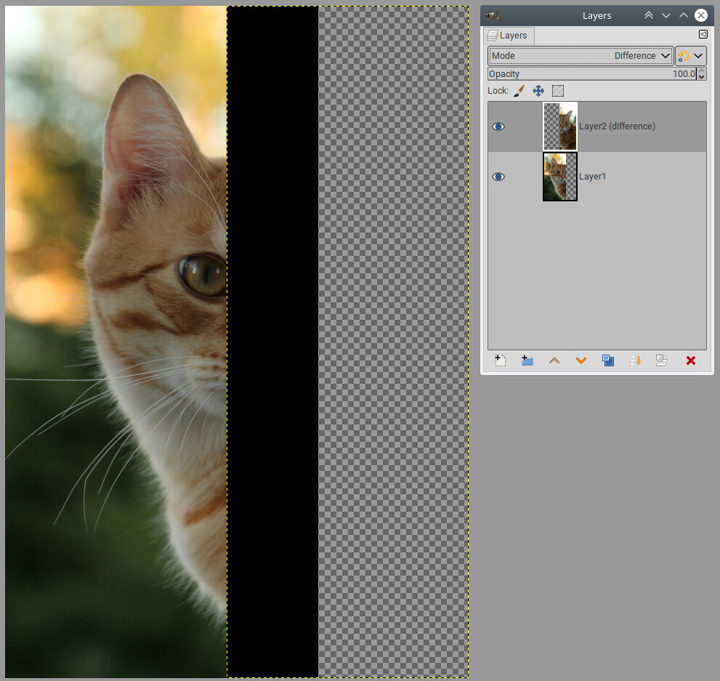720x681 pixels.
Task: Create a new layer
Action: tap(501, 360)
